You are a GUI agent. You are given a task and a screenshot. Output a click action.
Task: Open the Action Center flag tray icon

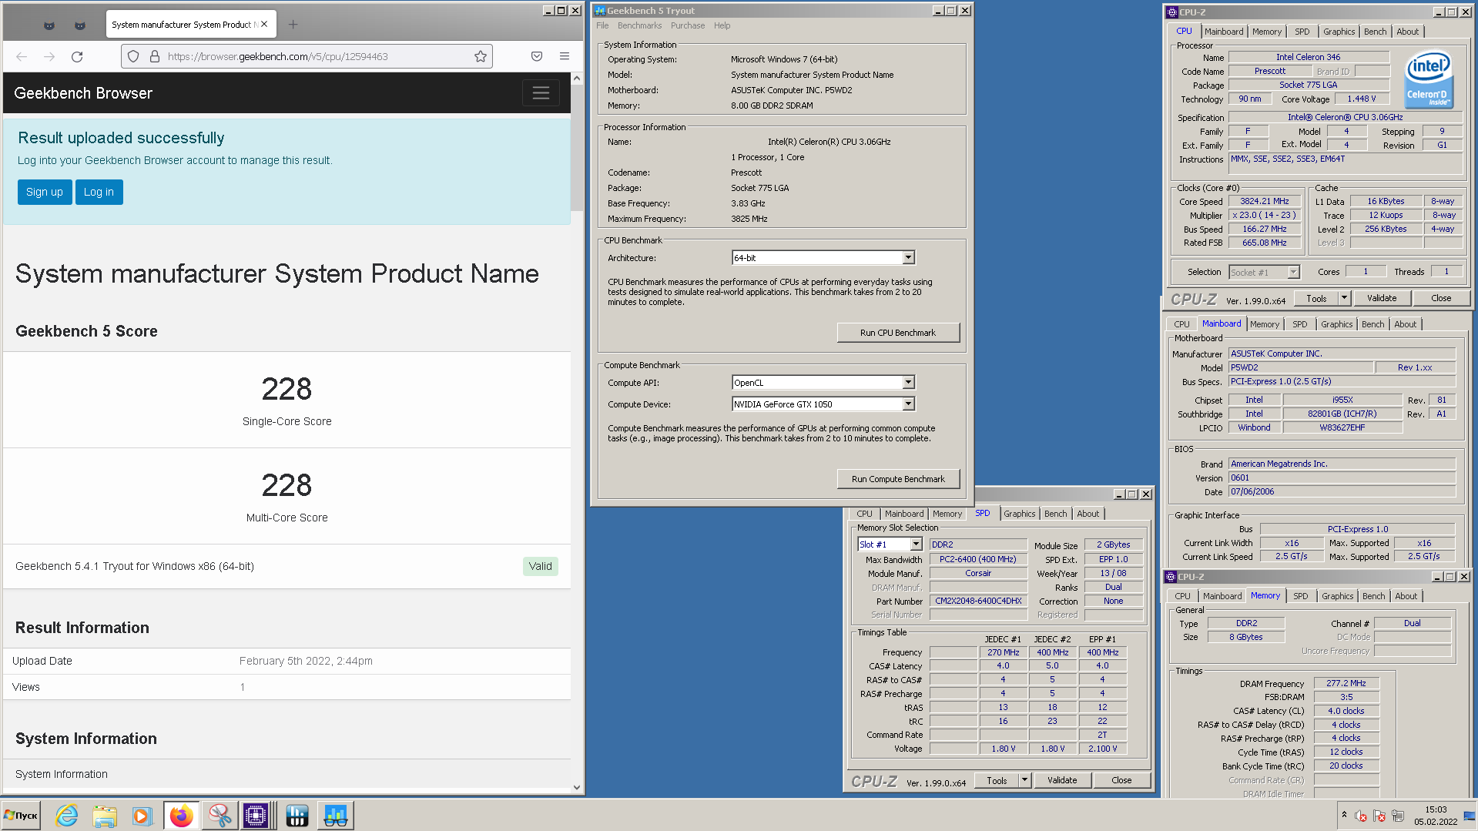coord(1379,816)
